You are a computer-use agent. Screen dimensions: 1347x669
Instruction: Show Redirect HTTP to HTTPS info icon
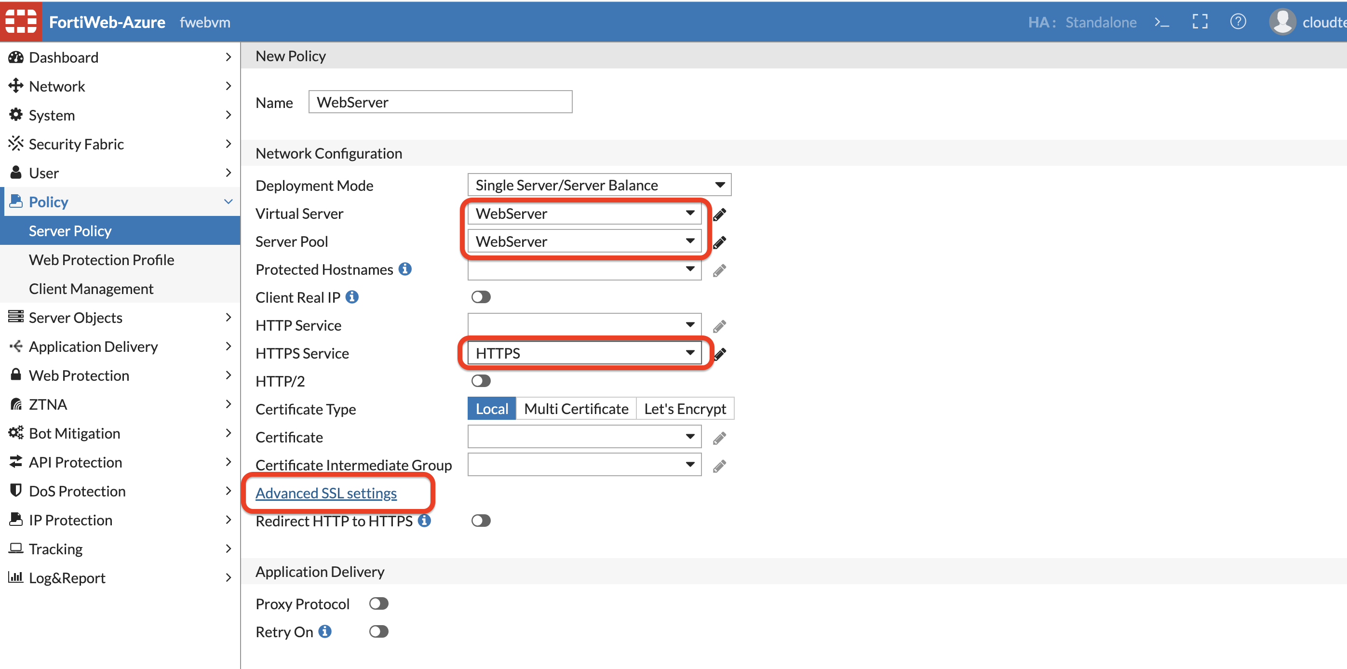click(424, 521)
